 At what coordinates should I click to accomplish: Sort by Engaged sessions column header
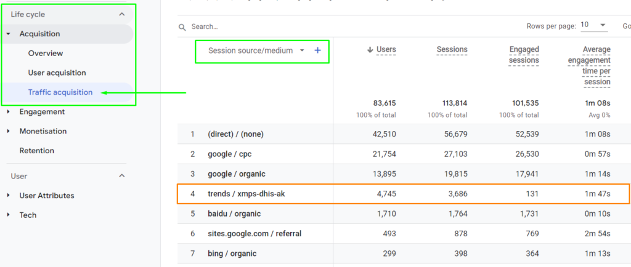pos(524,55)
